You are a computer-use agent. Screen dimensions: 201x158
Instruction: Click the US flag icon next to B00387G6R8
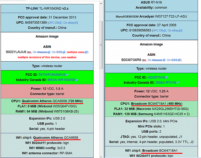[x=145, y=60]
